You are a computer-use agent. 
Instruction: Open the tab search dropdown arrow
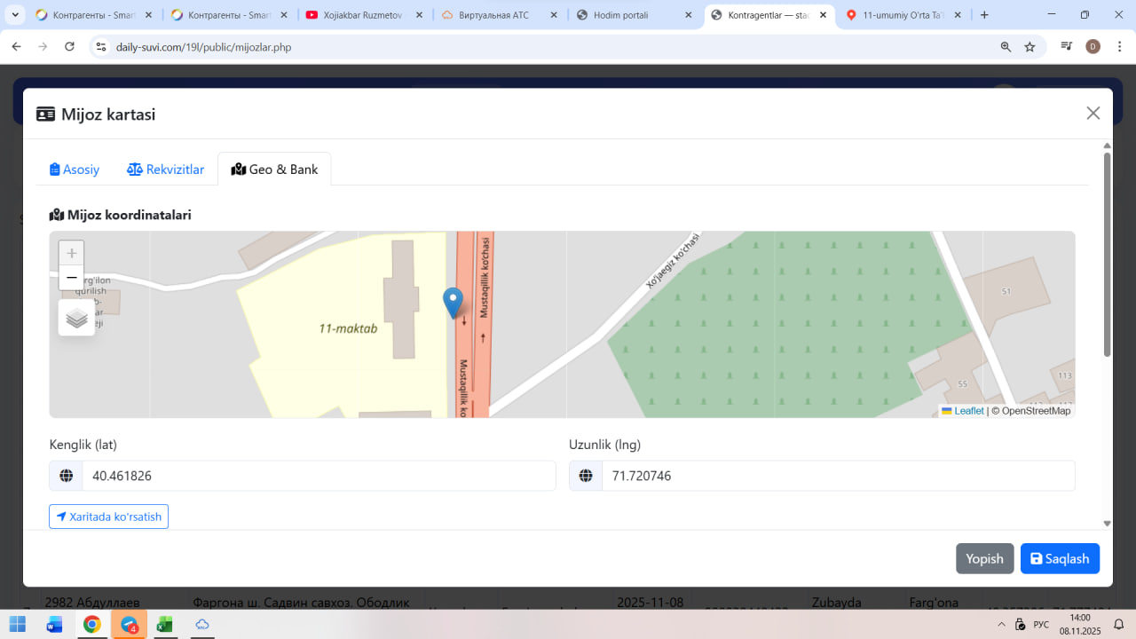click(x=15, y=15)
